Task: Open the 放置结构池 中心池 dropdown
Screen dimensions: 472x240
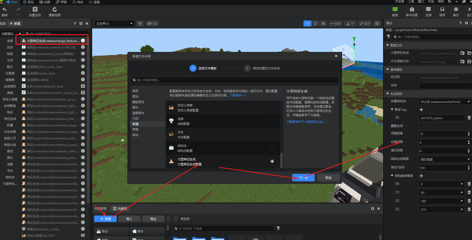Action: (x=445, y=102)
